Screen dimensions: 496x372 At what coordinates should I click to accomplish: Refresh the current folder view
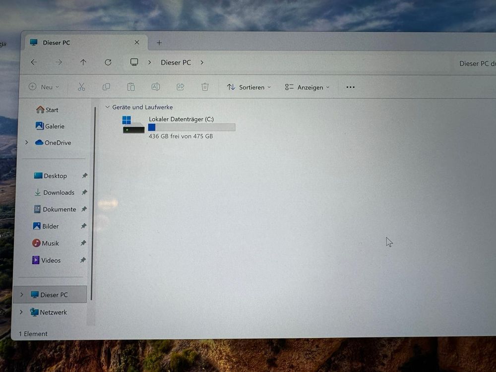coord(108,62)
